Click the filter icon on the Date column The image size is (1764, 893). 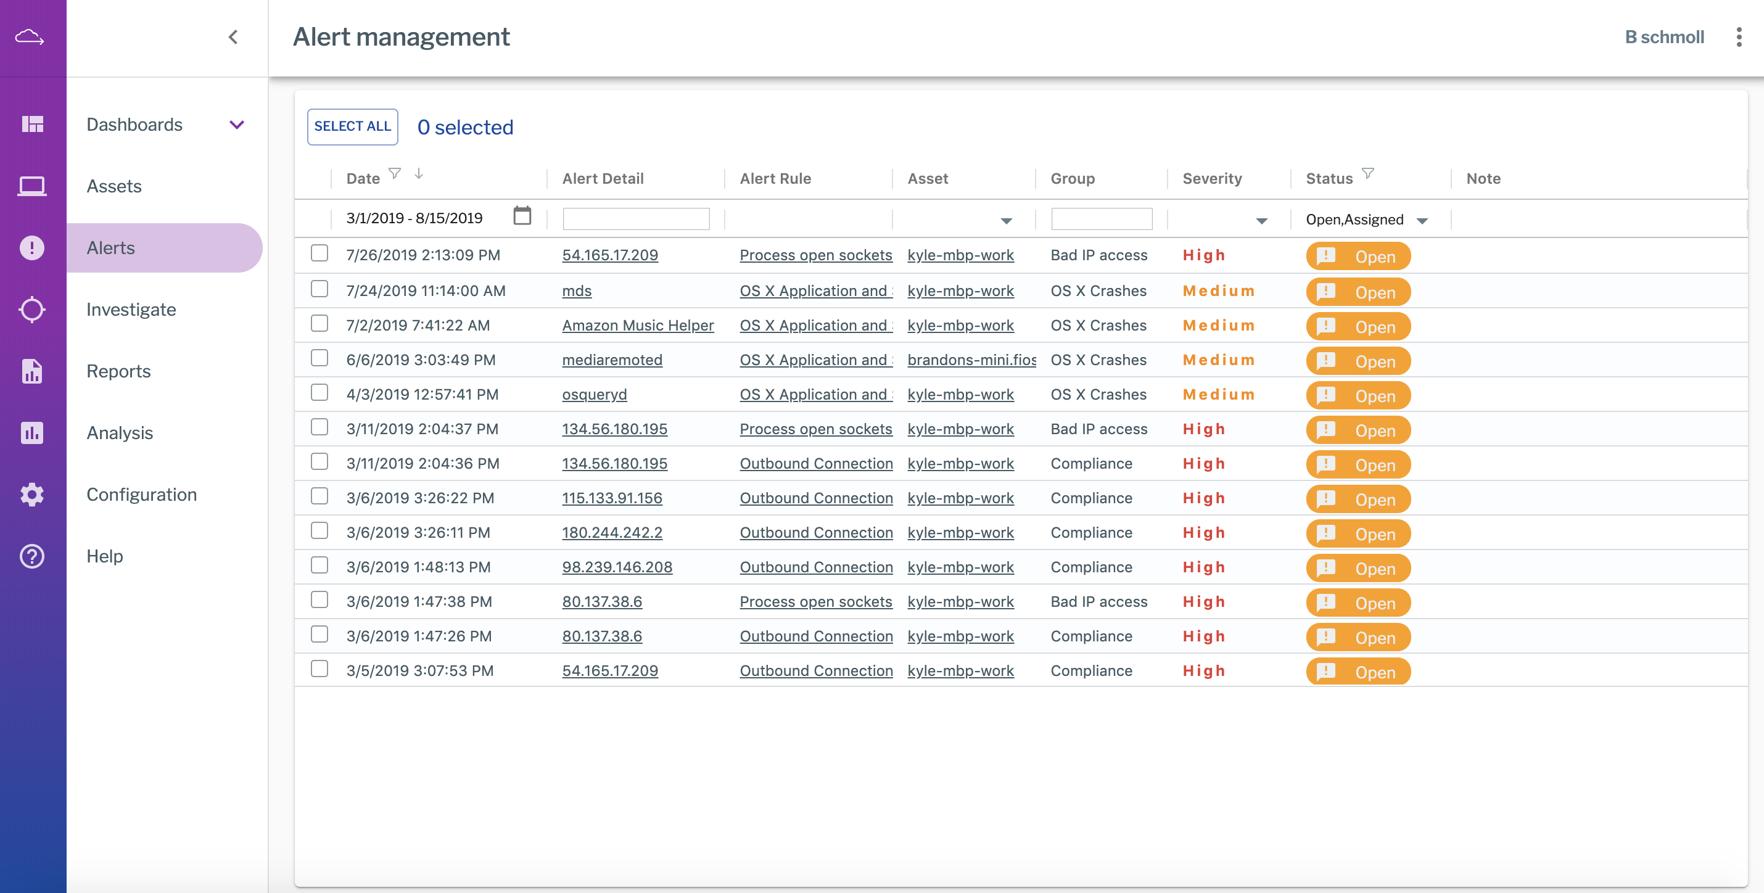[x=396, y=174]
